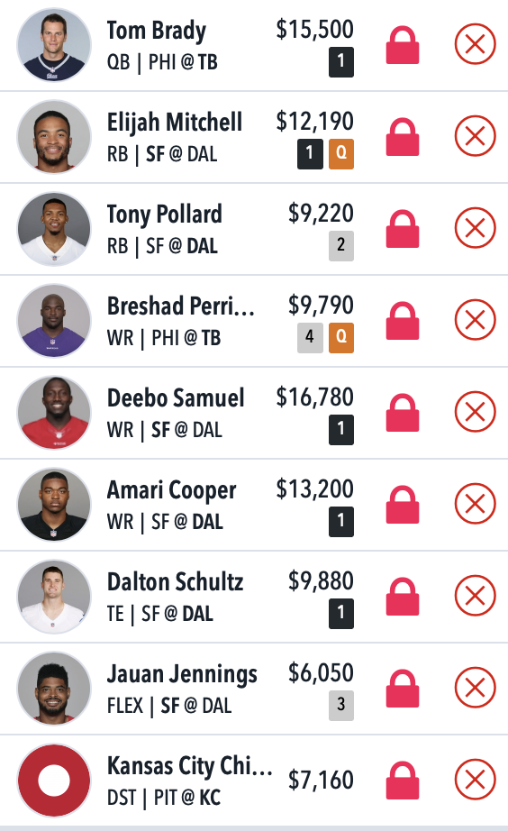This screenshot has width=508, height=831.
Task: Remove Tony Pollard from the lineup
Action: pyautogui.click(x=476, y=228)
